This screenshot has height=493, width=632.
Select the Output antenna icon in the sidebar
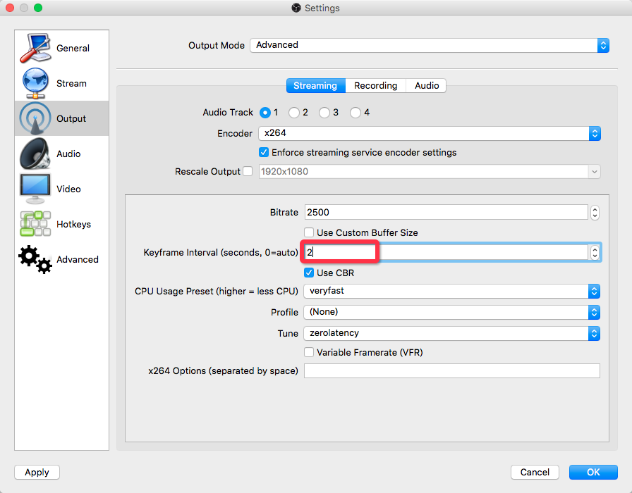35,118
